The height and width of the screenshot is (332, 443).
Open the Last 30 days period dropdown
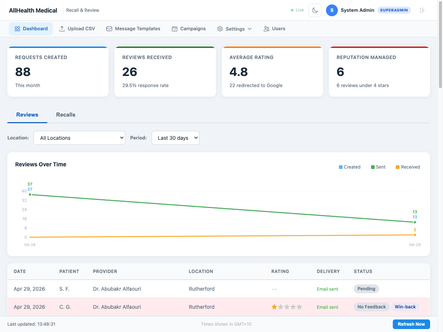click(x=175, y=138)
